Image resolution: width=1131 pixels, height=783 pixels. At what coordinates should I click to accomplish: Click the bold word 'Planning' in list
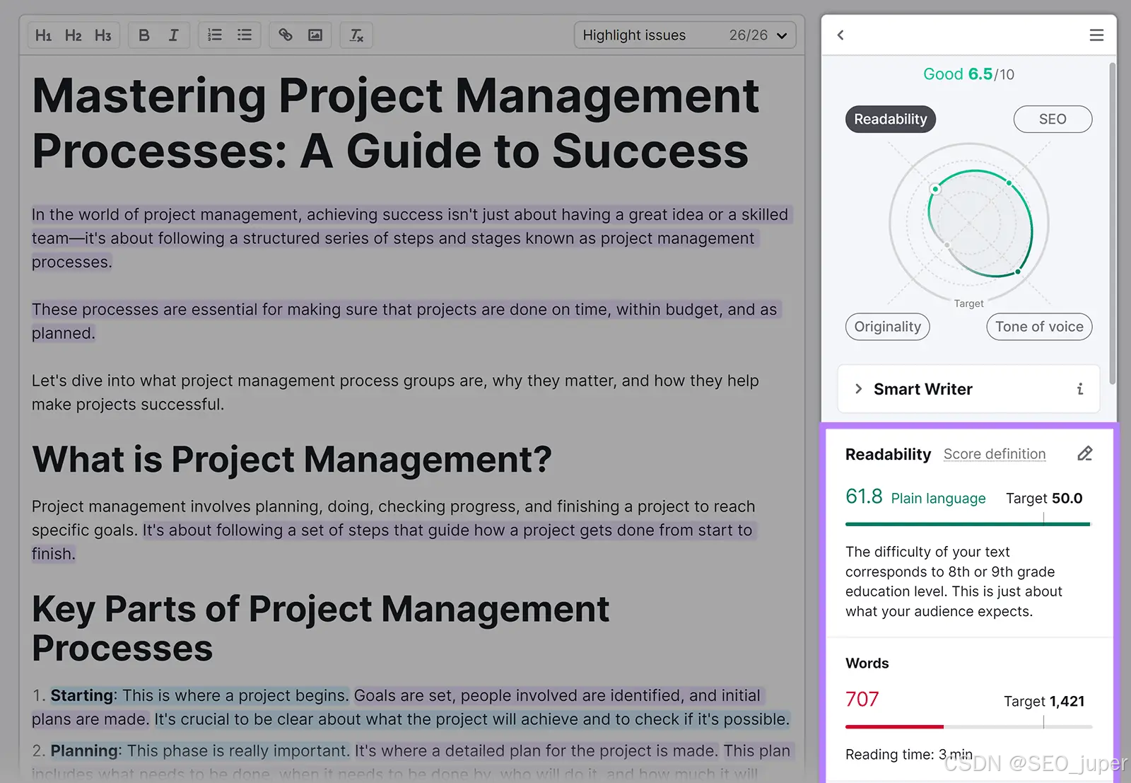coord(84,750)
